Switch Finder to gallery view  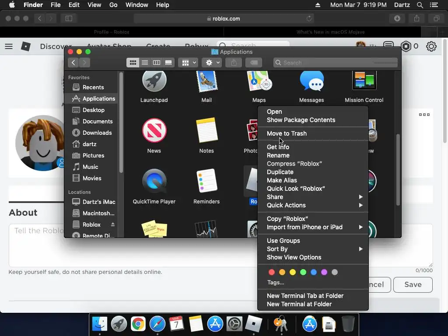click(168, 63)
